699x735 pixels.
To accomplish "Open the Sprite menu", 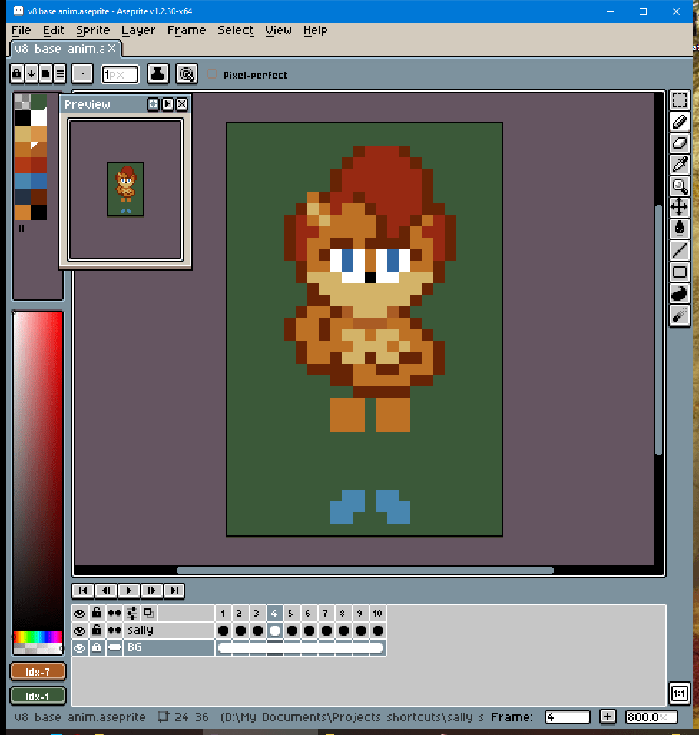I will pyautogui.click(x=93, y=30).
